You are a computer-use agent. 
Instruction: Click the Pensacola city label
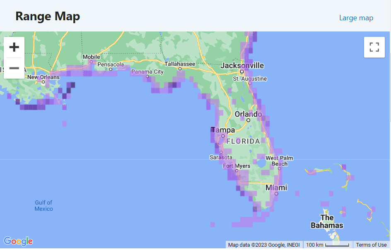coord(111,65)
